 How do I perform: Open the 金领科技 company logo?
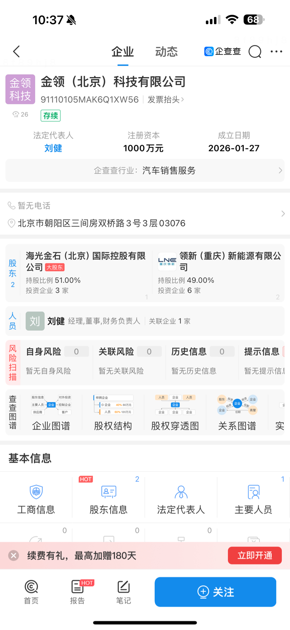pos(20,89)
